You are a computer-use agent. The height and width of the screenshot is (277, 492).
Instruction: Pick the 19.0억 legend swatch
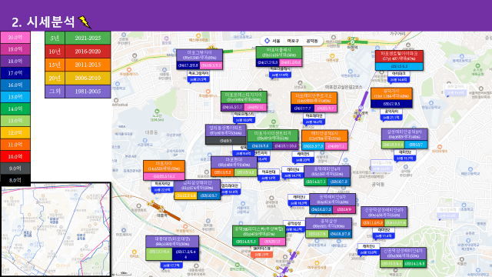pos(15,49)
